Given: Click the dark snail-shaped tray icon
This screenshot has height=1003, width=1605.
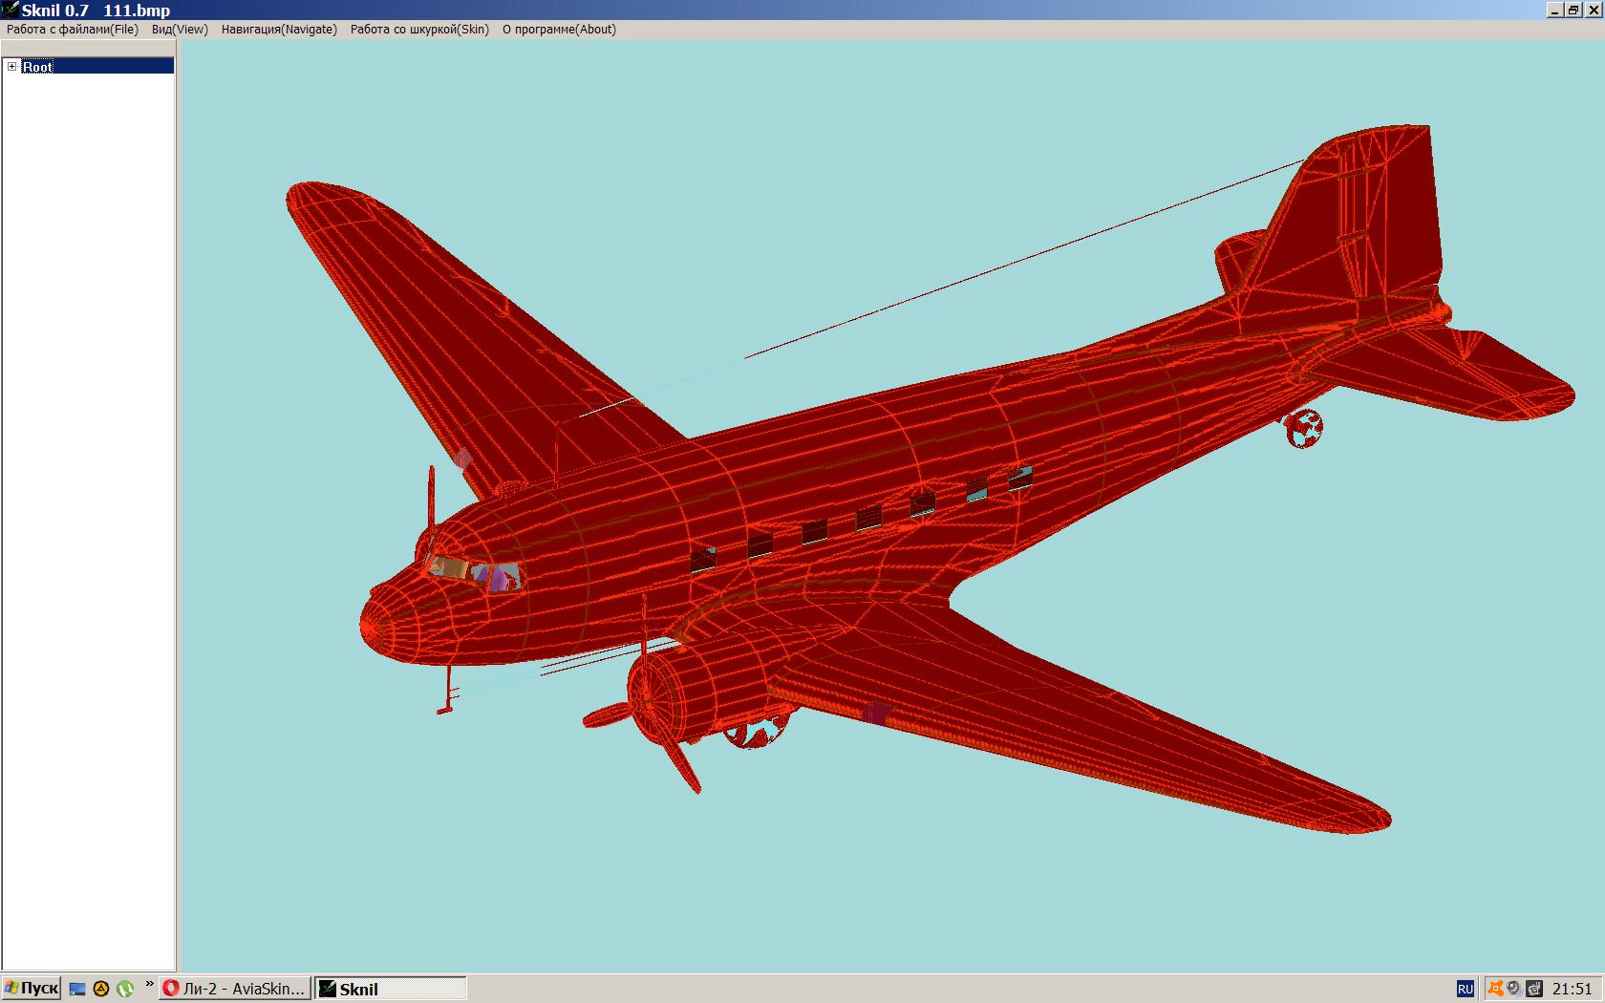Looking at the screenshot, I should click(x=1534, y=990).
